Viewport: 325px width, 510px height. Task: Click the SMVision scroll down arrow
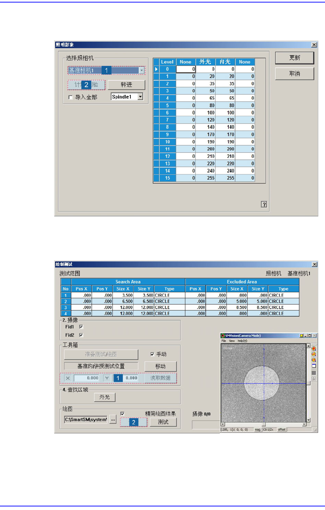tap(309, 420)
